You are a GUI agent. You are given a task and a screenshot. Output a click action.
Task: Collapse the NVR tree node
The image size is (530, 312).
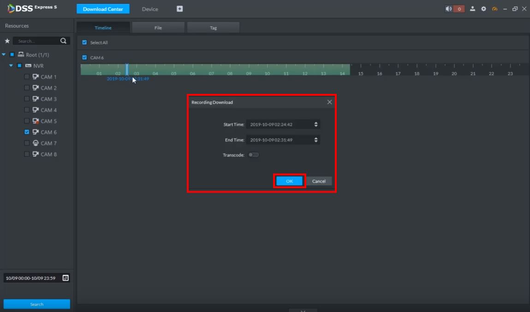pos(12,66)
